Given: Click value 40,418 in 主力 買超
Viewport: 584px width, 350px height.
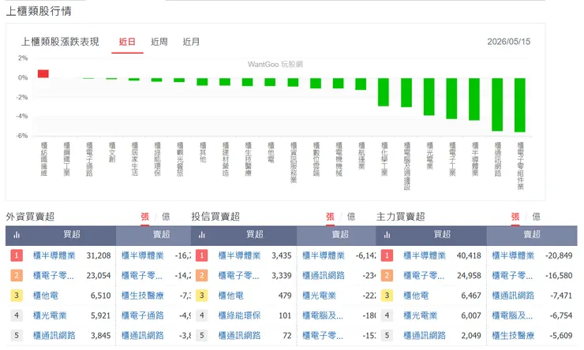Looking at the screenshot, I should coord(469,255).
